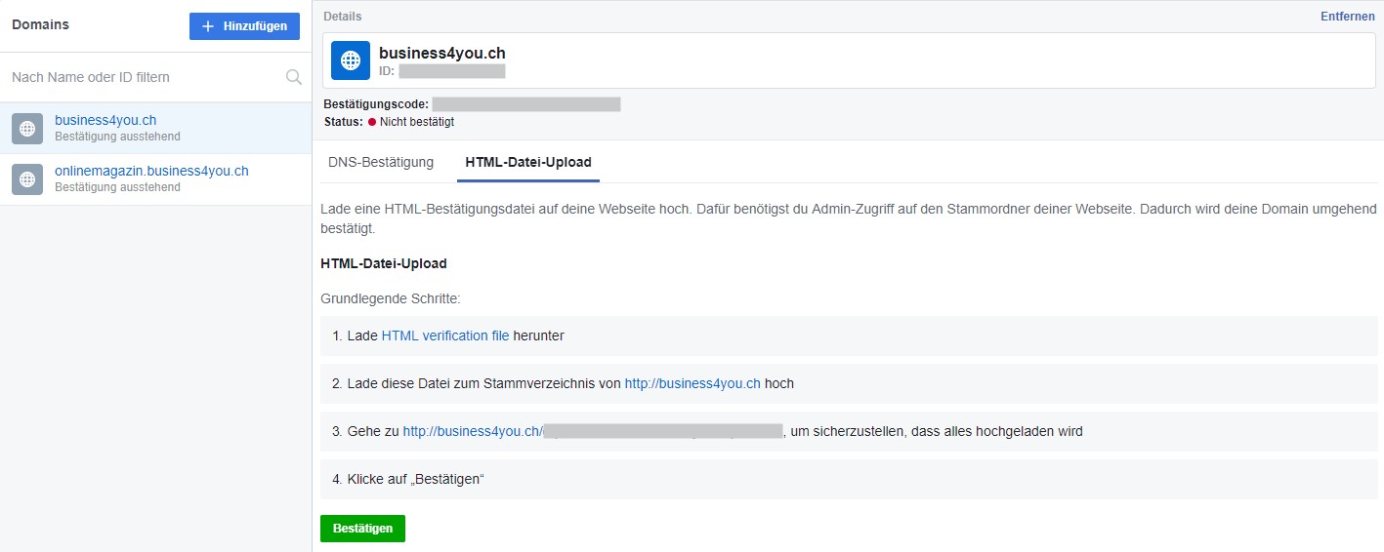Click the blue globe icon in Details header
The width and height of the screenshot is (1384, 552).
click(x=351, y=60)
